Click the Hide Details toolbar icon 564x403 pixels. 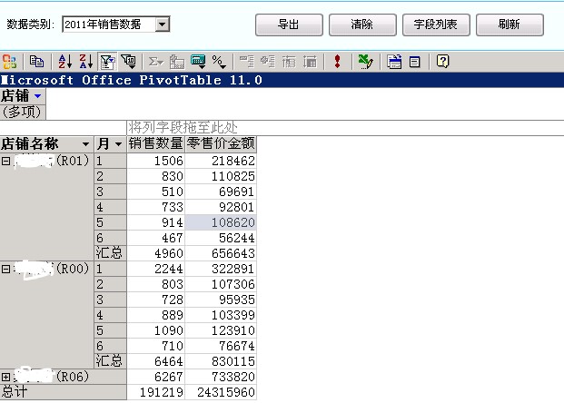[289, 62]
